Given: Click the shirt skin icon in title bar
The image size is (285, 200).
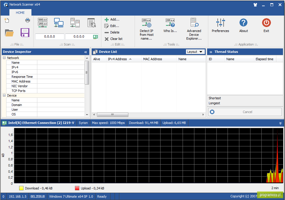Looking at the screenshot, I should (x=255, y=5).
